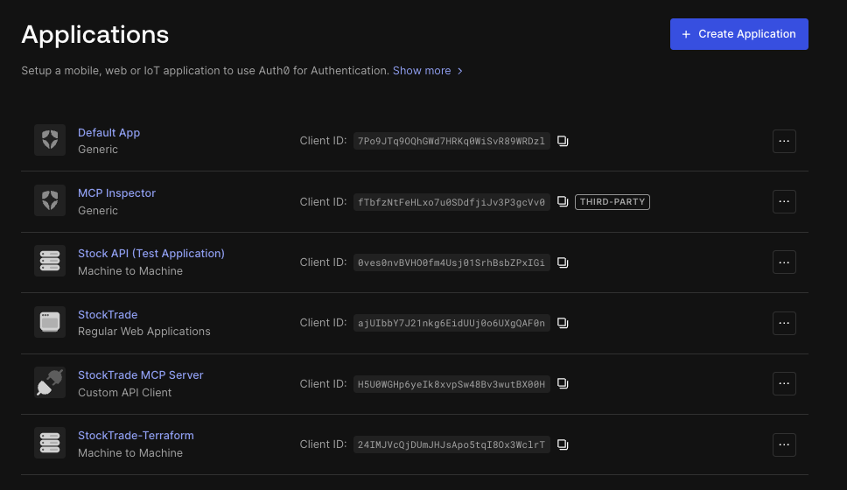
Task: Open the Show more link
Action: (x=422, y=71)
